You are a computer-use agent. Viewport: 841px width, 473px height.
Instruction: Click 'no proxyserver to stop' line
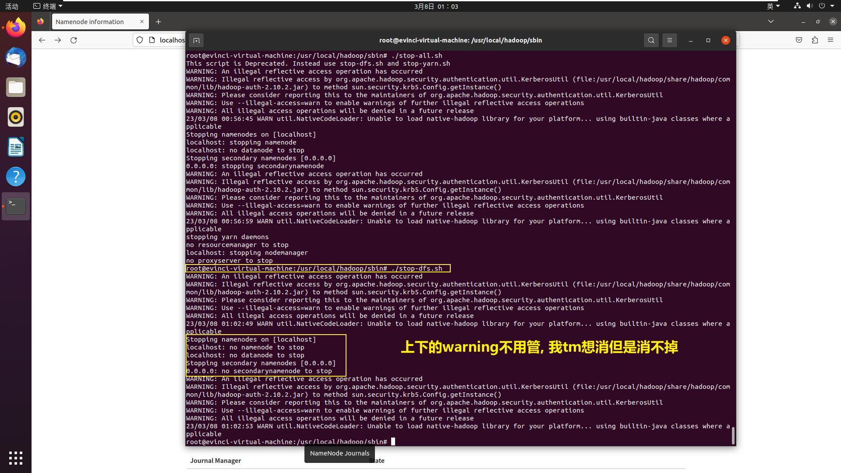pos(229,261)
